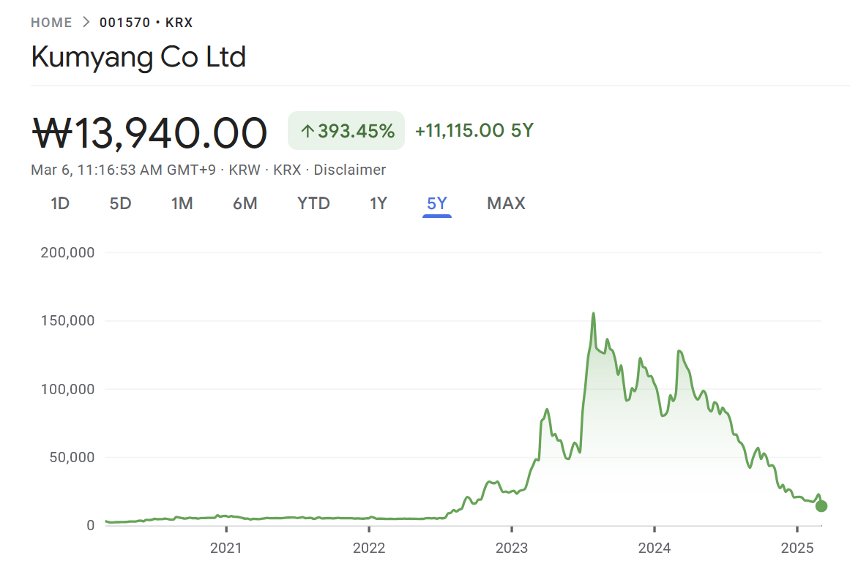This screenshot has width=850, height=577.
Task: Open the YTD range tab
Action: [x=313, y=203]
